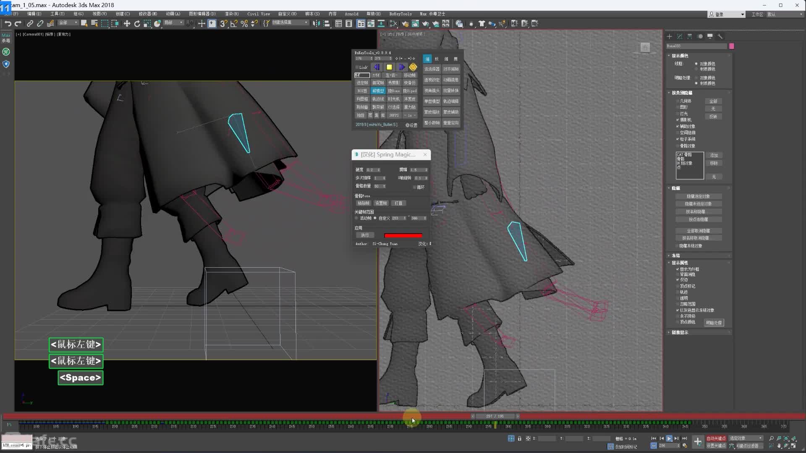
Task: Open the 动画(A) menu
Action: click(173, 14)
